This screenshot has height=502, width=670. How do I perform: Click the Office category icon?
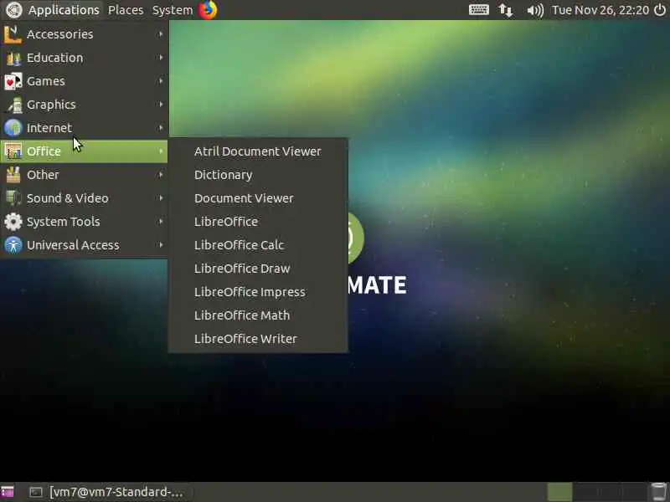point(13,151)
